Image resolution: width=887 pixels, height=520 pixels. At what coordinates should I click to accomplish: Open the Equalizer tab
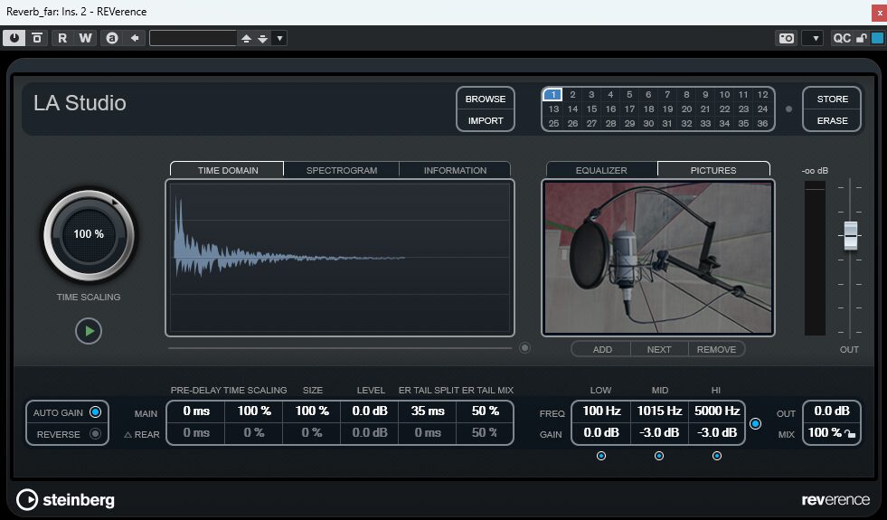point(601,170)
